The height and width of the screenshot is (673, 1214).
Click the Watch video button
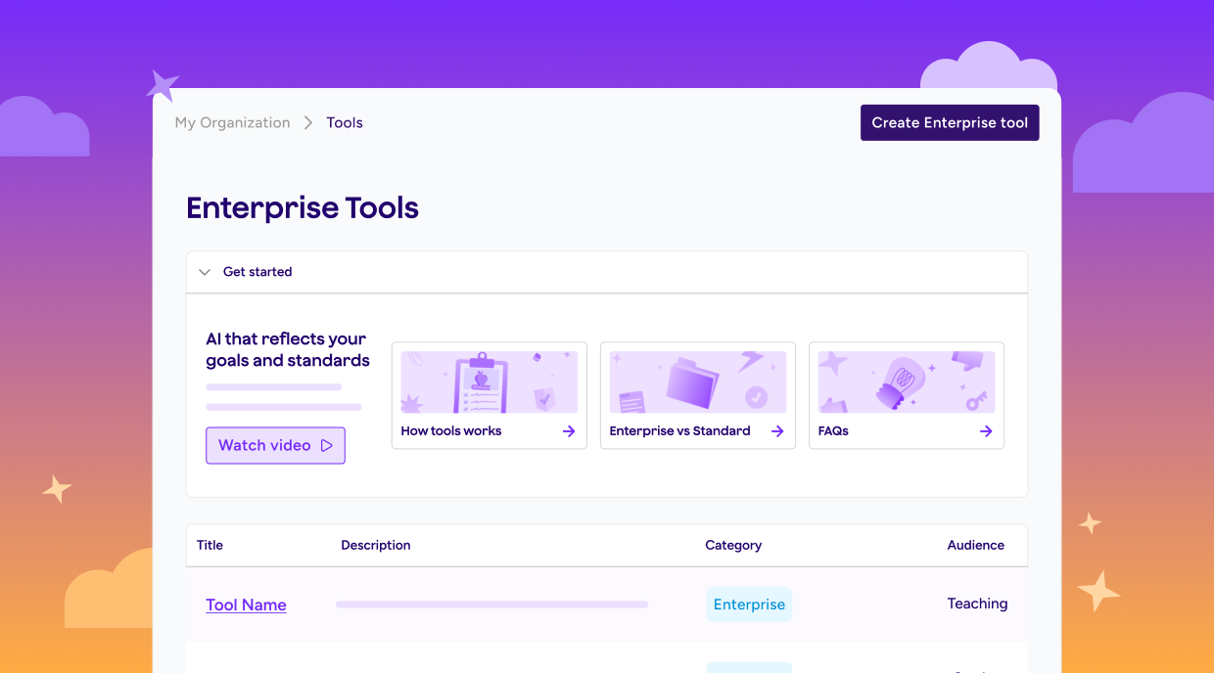click(x=275, y=445)
